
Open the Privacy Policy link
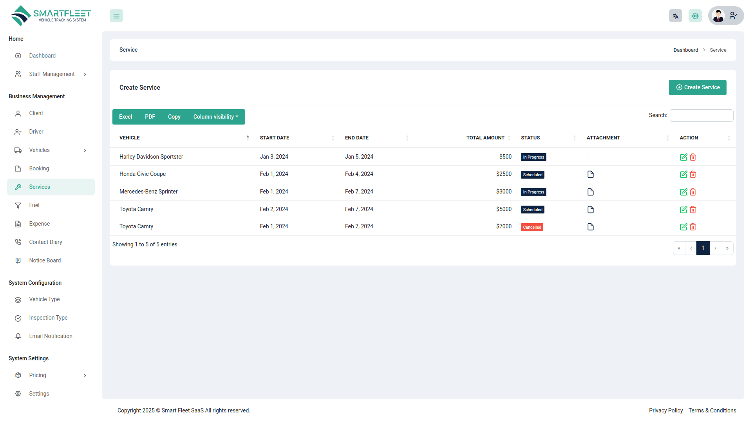[x=666, y=410]
